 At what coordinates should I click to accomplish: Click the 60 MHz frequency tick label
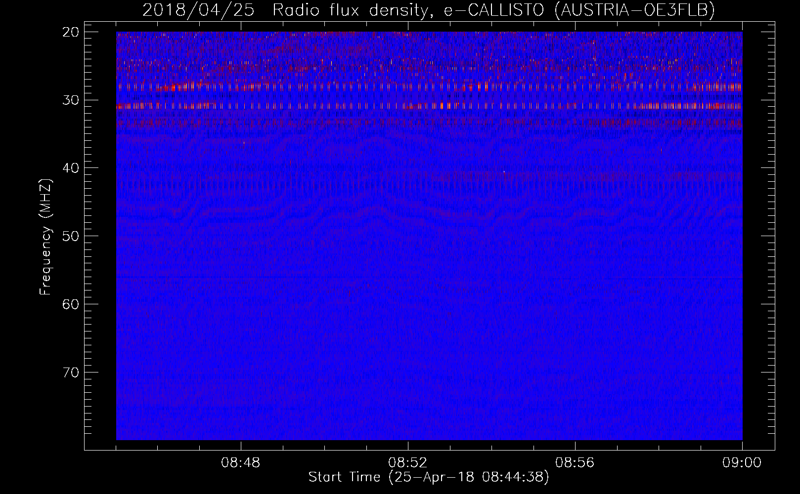[71, 304]
